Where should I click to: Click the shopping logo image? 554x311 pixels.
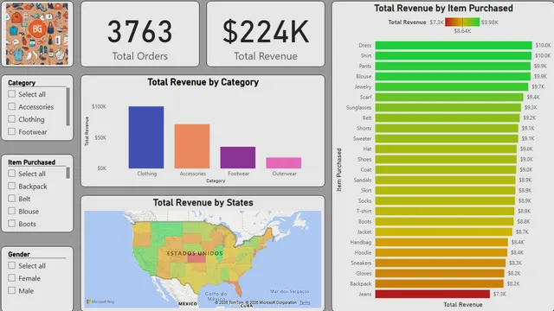click(x=37, y=34)
